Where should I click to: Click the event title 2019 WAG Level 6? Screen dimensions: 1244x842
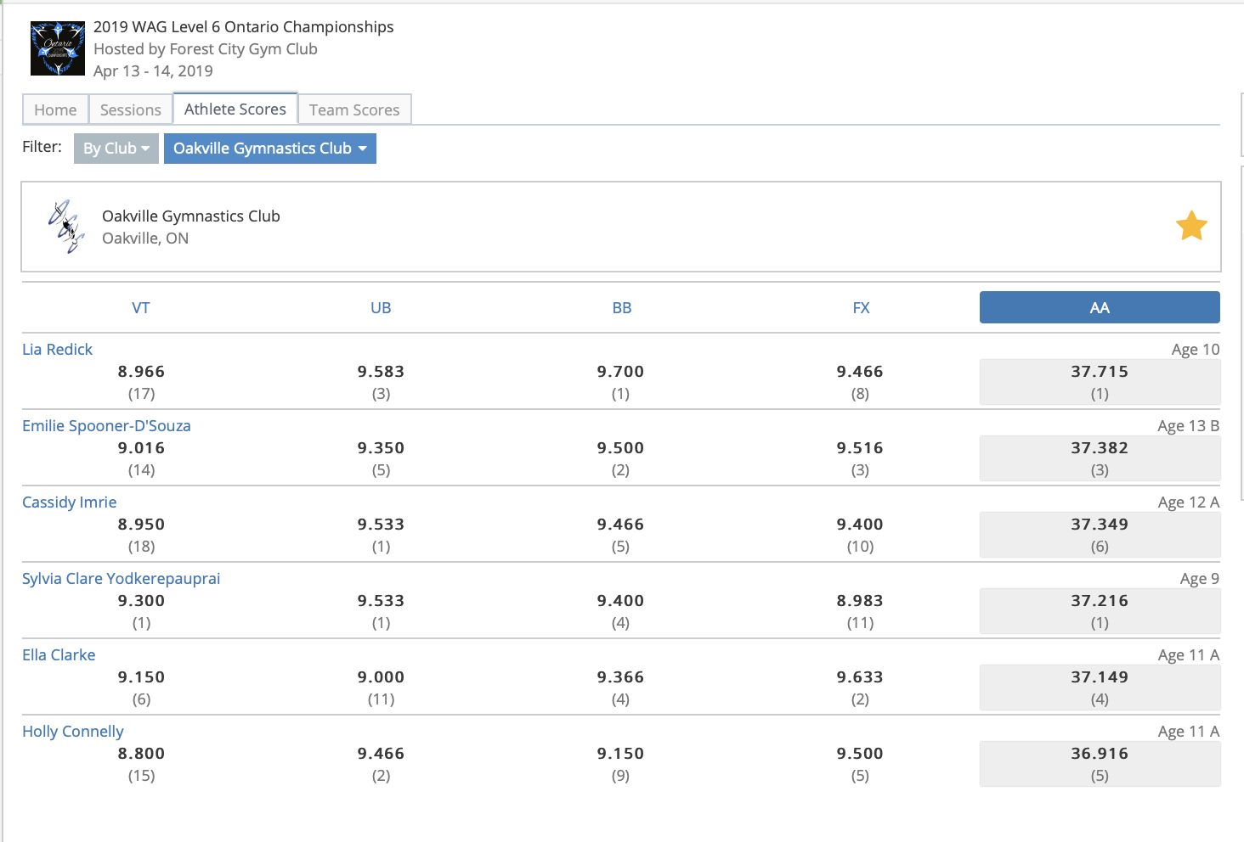click(244, 27)
